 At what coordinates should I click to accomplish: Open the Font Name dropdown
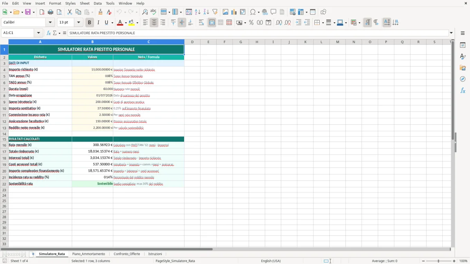[50, 23]
